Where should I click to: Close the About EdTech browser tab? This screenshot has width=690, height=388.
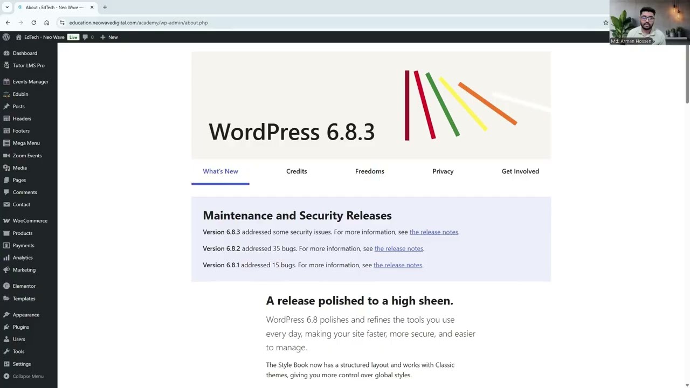[x=92, y=8]
